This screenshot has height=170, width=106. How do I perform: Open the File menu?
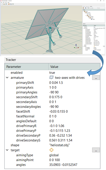tap(1, 2)
